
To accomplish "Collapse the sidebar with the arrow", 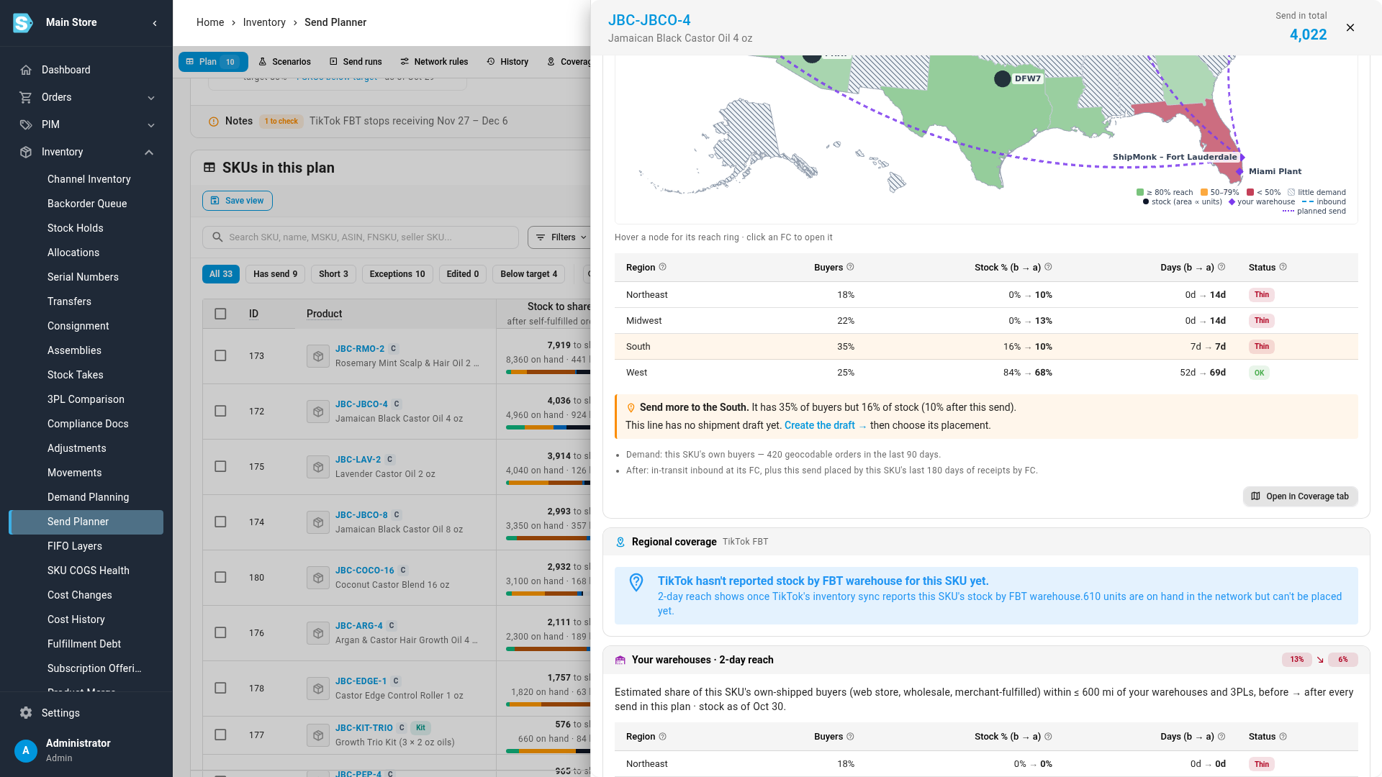I will [x=155, y=23].
